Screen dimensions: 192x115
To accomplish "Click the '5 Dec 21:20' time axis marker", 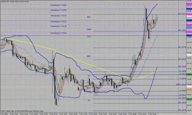I will [x=143, y=114].
